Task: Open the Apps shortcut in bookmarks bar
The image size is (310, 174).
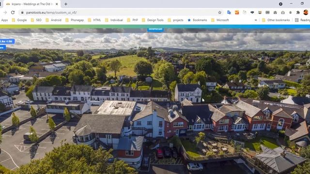Action: point(4,20)
